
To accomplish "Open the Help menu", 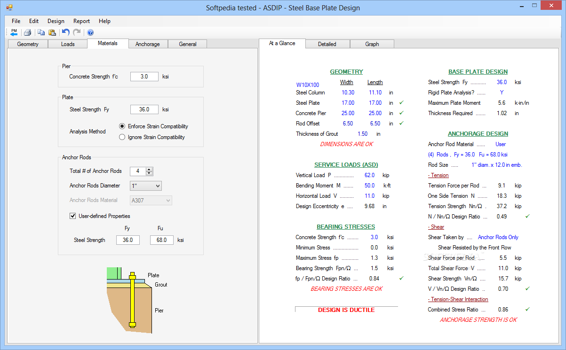I will (104, 21).
